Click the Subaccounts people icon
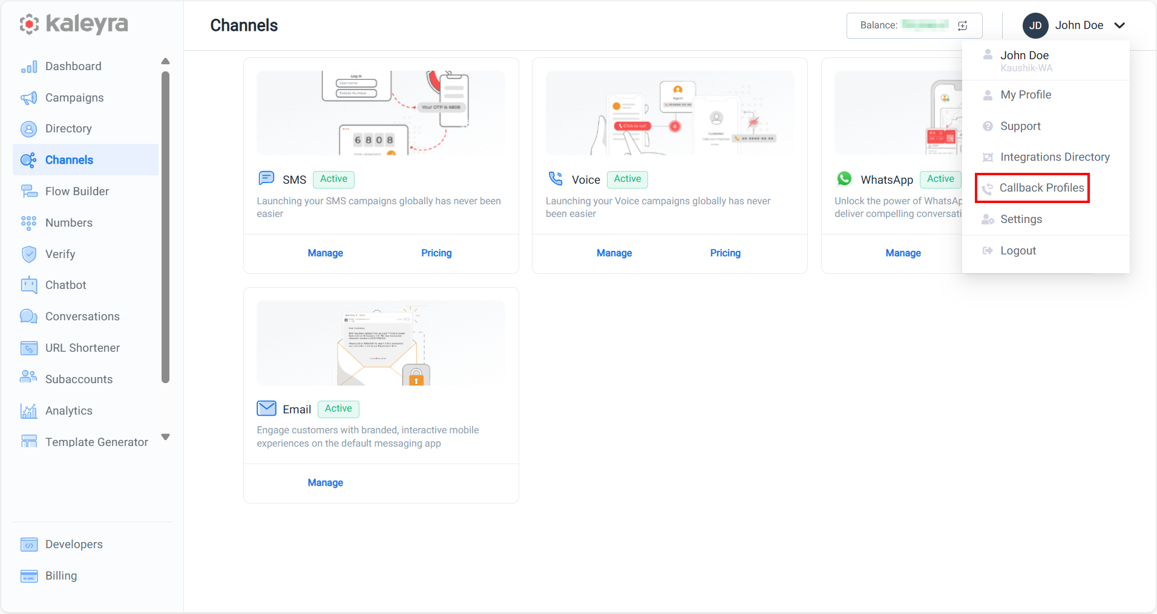1157x614 pixels. click(x=29, y=377)
